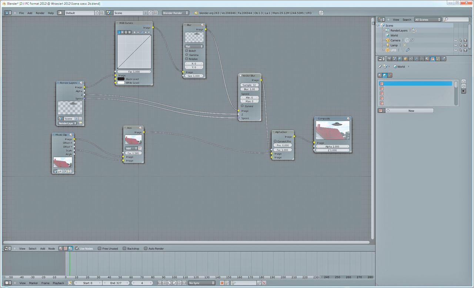
Task: Click the timeline preview range clock icon
Action: tap(70, 283)
